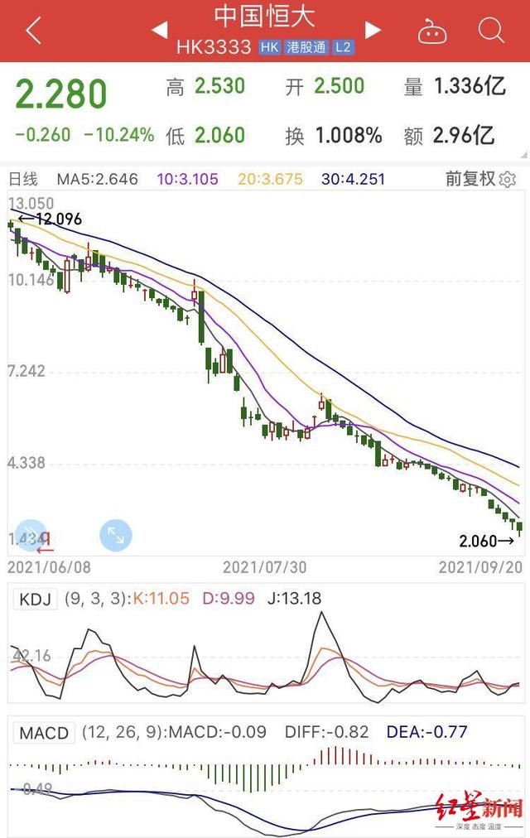Tap the purple 10:3.105 MA label
The width and height of the screenshot is (530, 838).
click(x=187, y=179)
